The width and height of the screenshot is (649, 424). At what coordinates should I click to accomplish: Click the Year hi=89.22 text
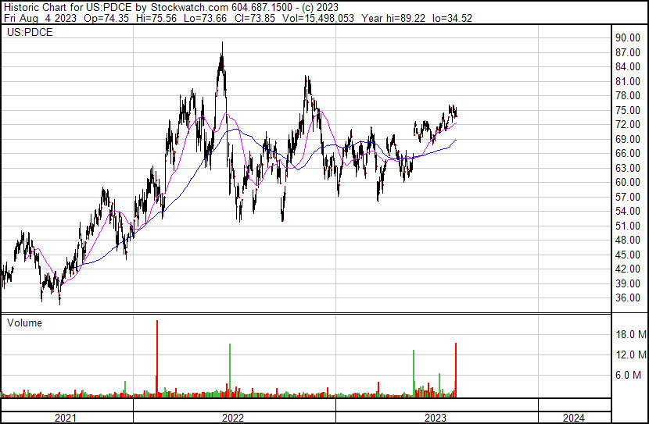point(393,18)
